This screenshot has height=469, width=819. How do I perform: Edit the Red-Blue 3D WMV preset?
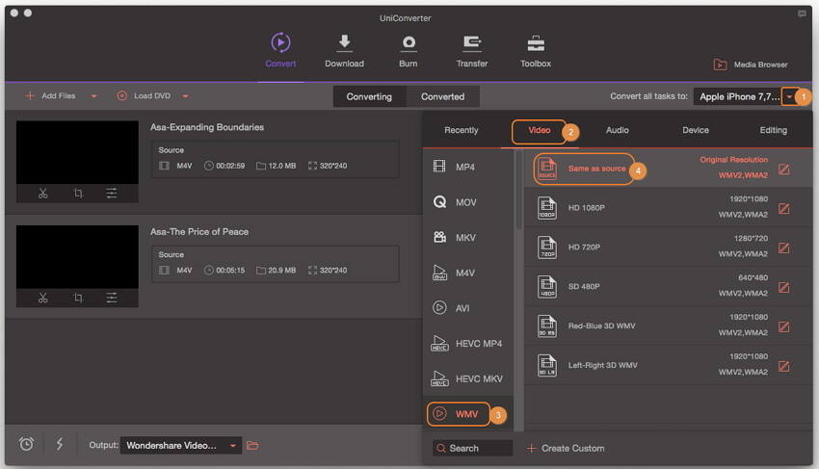point(784,326)
